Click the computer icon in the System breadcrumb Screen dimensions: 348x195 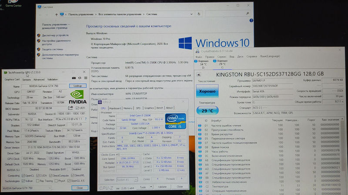62,14
